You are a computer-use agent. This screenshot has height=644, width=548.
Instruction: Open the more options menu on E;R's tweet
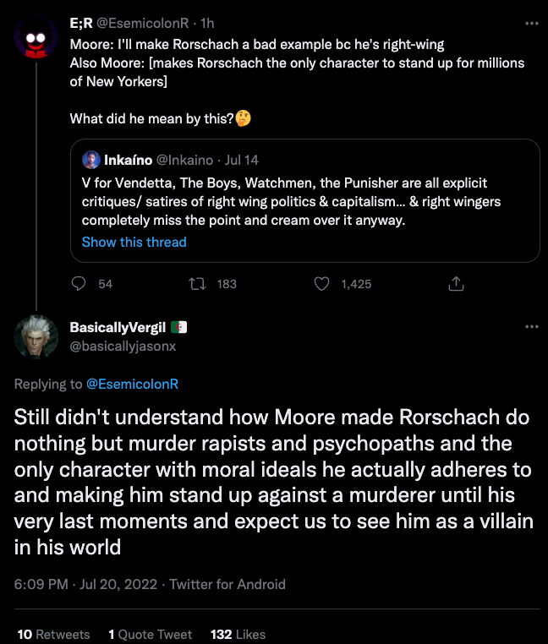click(x=531, y=24)
